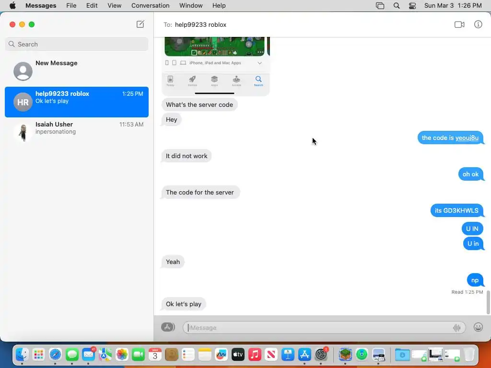The image size is (491, 368).
Task: Open the File menu
Action: coord(71,6)
